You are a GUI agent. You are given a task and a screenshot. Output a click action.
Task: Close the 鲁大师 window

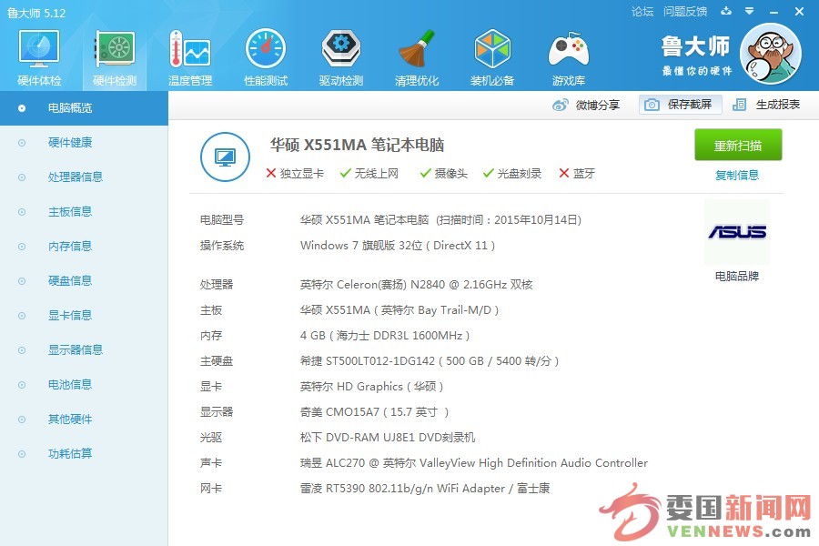coord(799,12)
